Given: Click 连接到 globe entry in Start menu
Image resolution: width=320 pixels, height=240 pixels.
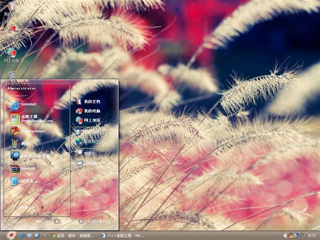Looking at the screenshot, I should point(88,141).
